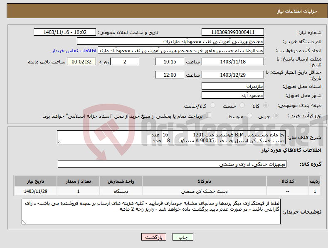This screenshot has height=248, width=328.
Task: Click the response deadline date 1403/11/18
Action: point(233,61)
